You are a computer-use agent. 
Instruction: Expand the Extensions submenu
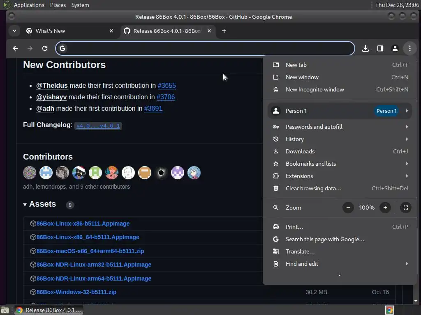pyautogui.click(x=340, y=176)
